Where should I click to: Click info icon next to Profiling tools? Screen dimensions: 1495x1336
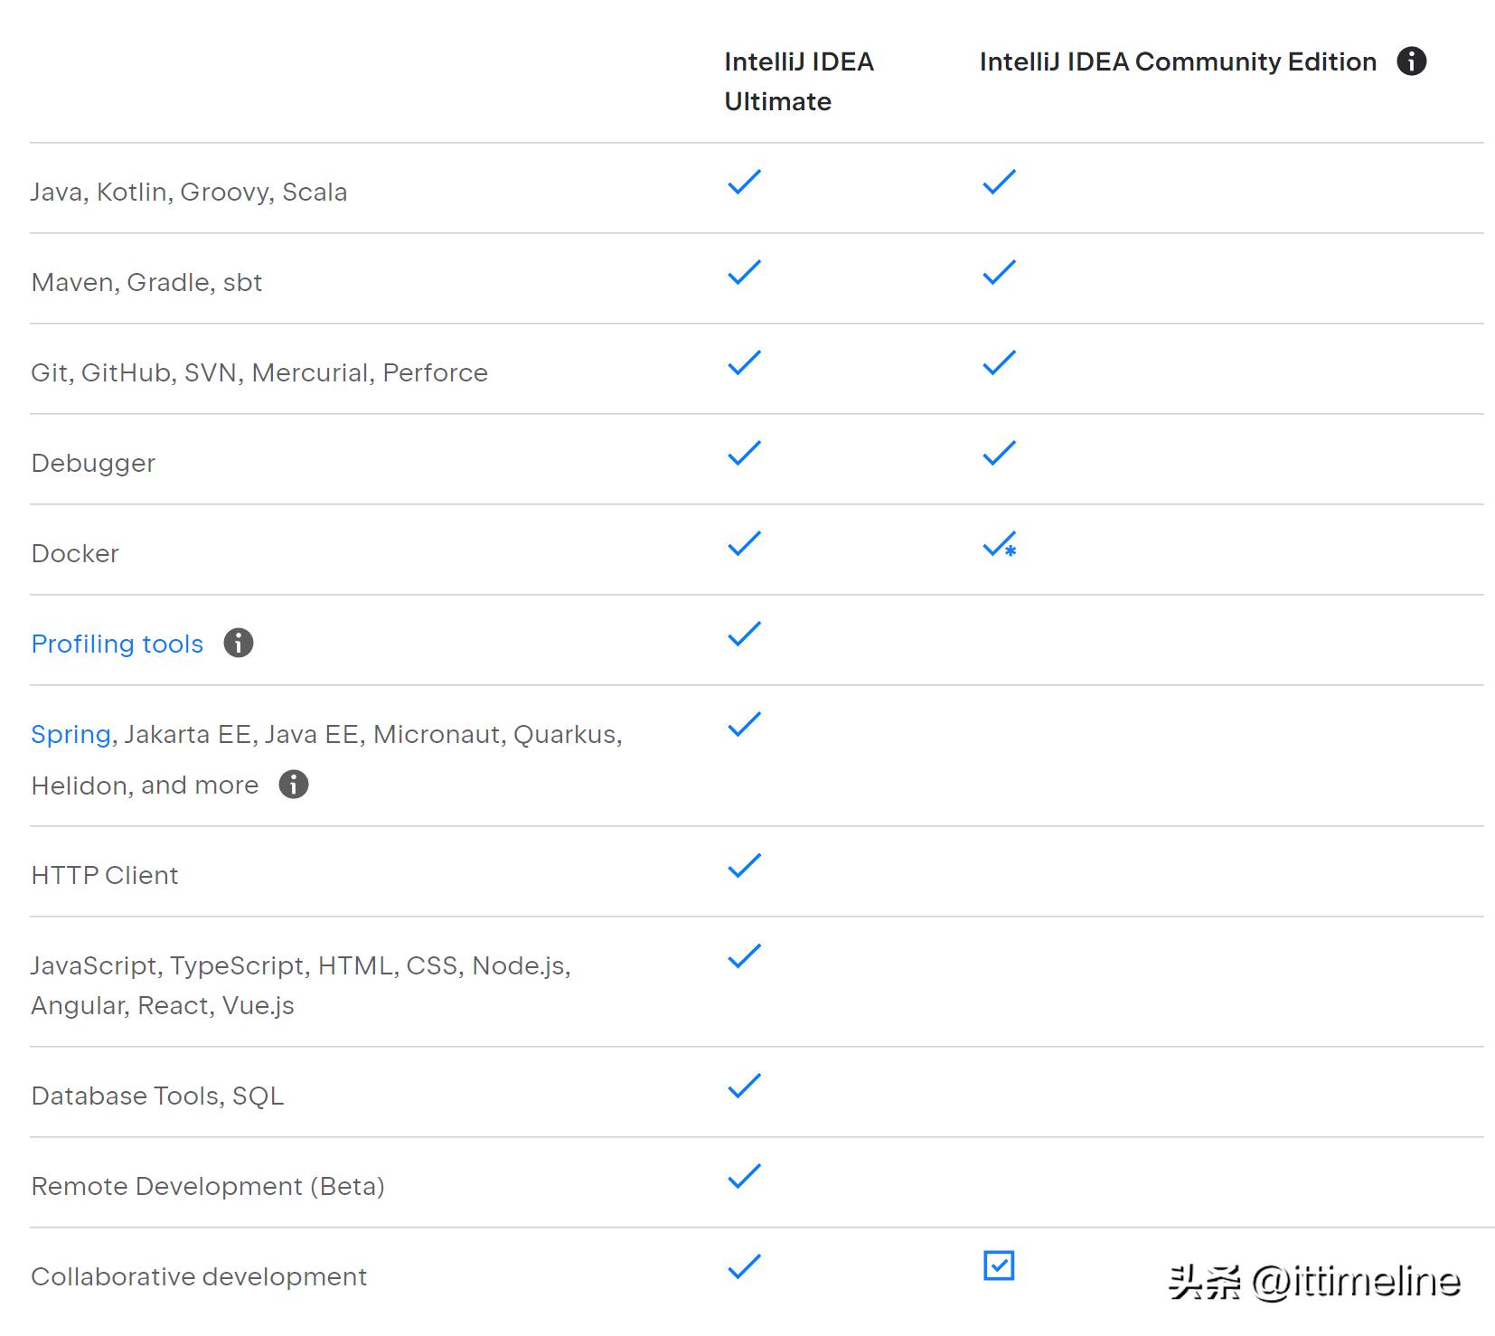pyautogui.click(x=239, y=643)
